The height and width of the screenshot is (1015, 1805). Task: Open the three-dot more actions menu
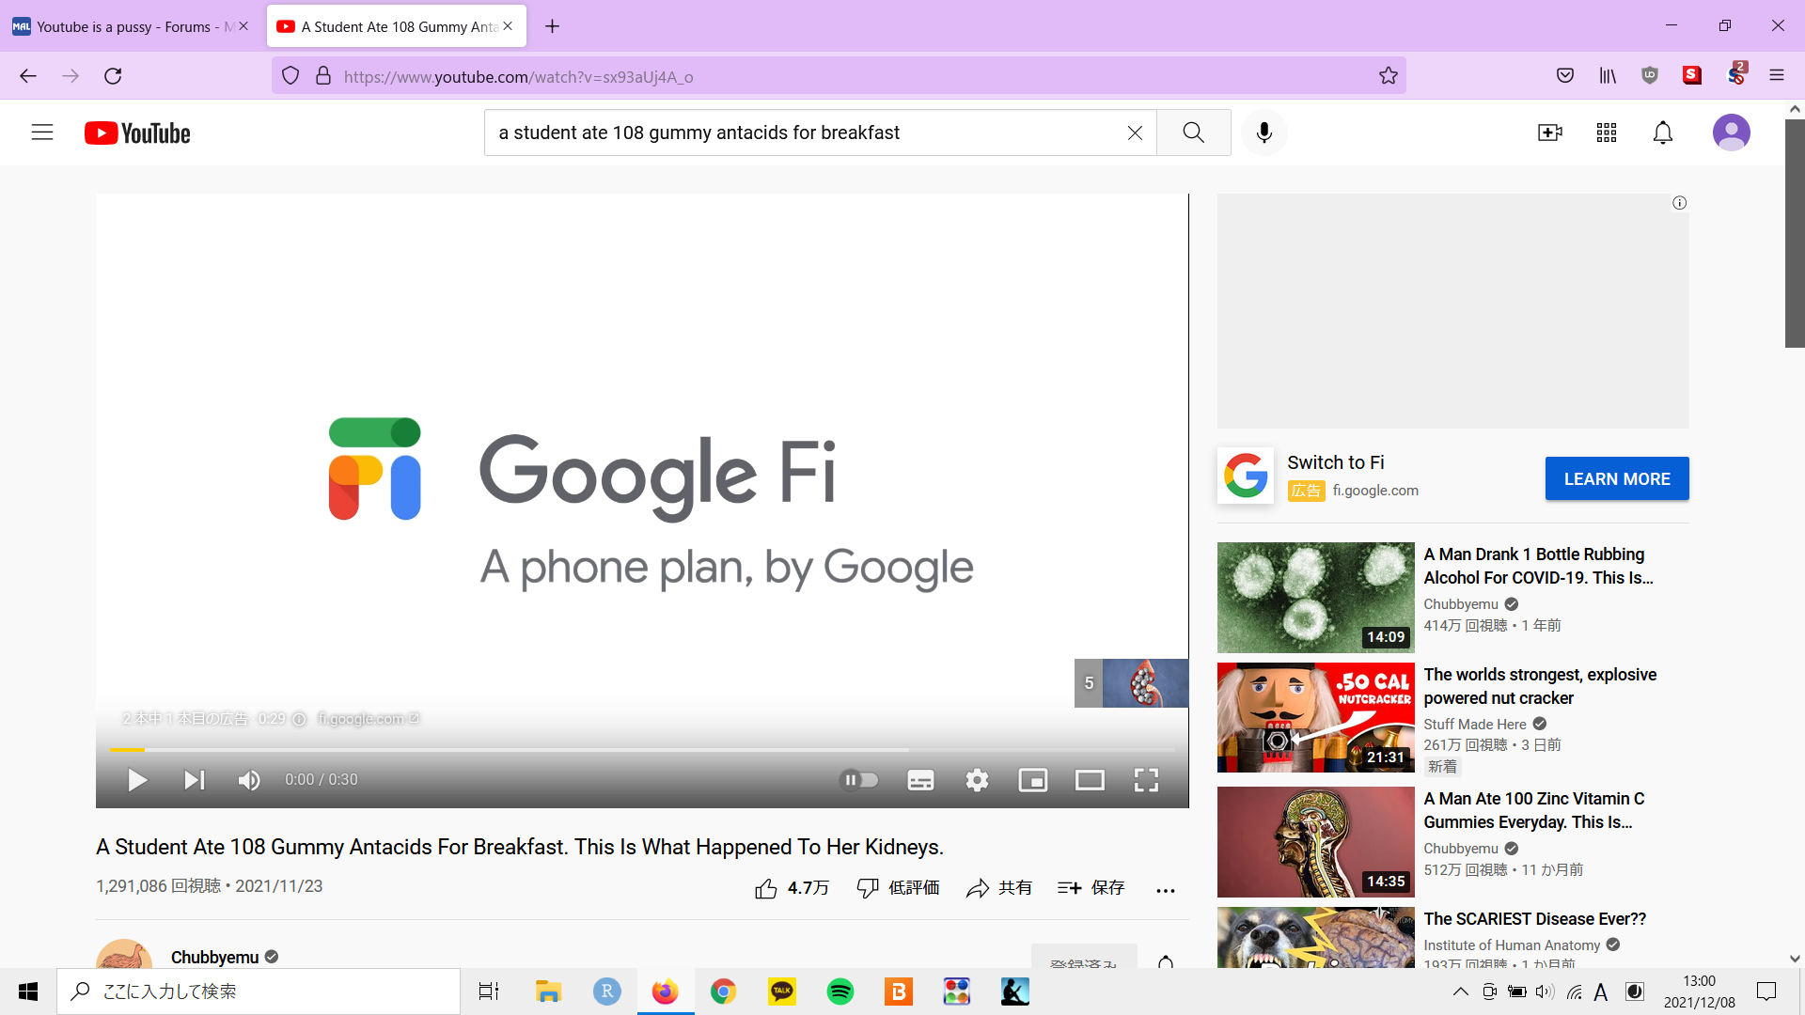pyautogui.click(x=1165, y=889)
